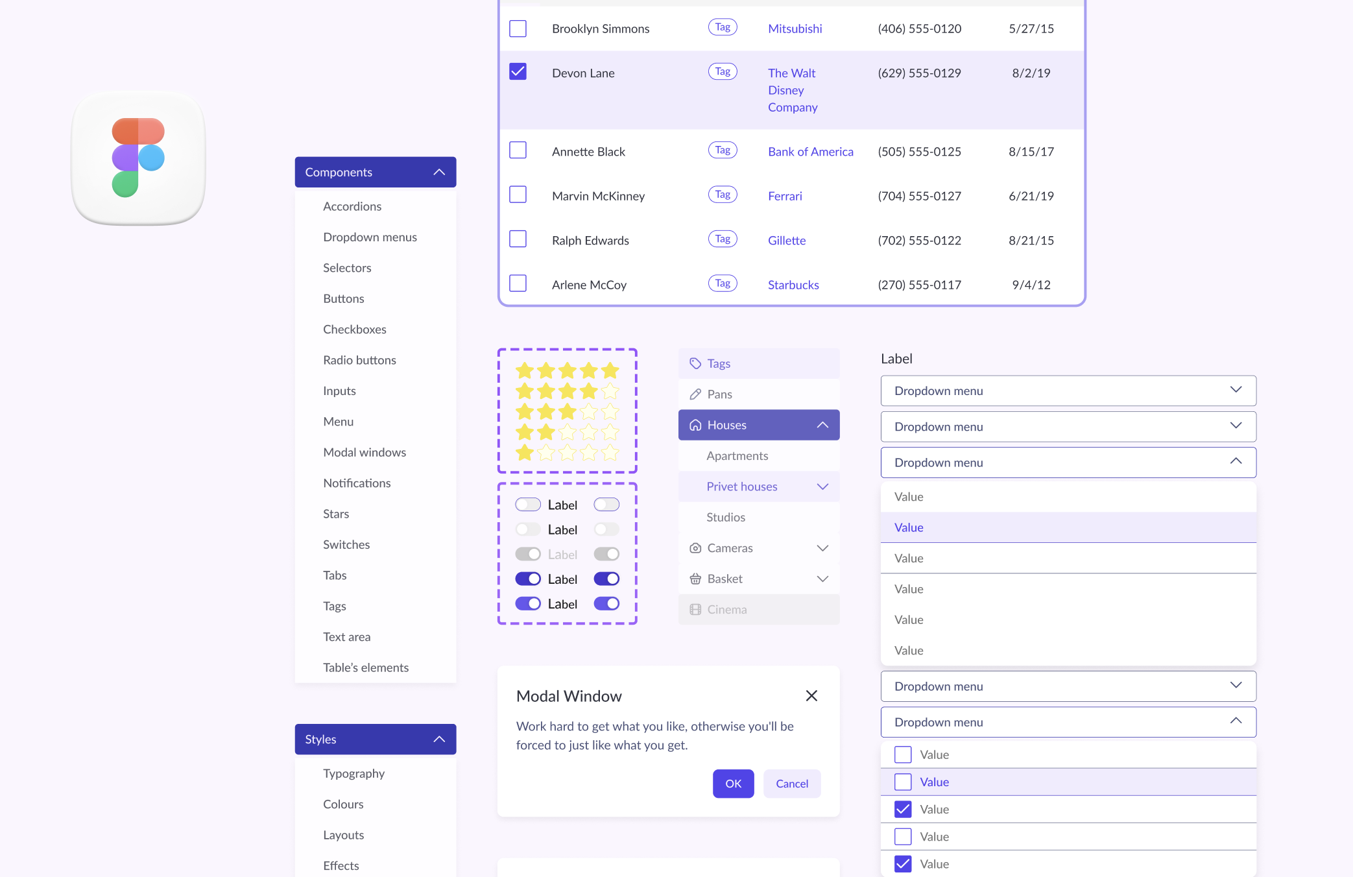Viewport: 1353px width, 877px height.
Task: Expand the Privet houses submenu
Action: click(822, 487)
